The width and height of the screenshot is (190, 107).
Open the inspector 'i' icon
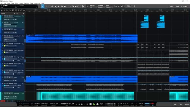[x=4, y=10]
